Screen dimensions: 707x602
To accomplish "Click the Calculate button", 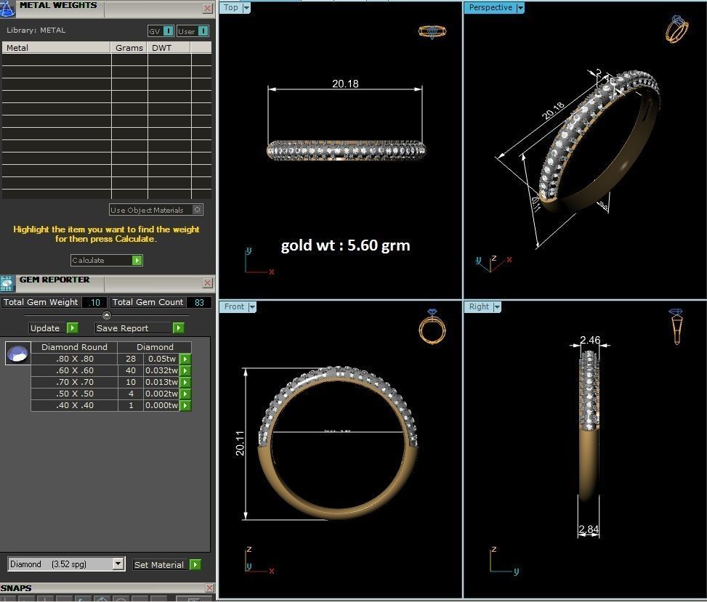I will pyautogui.click(x=106, y=261).
